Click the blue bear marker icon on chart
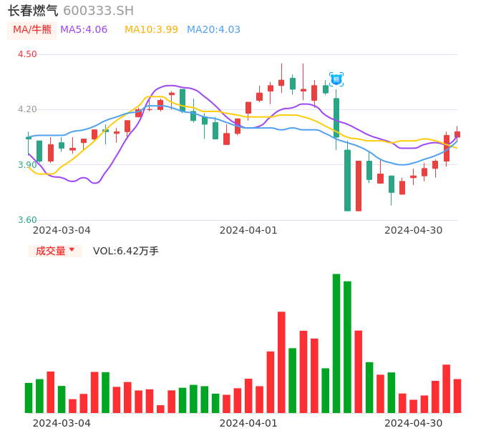The height and width of the screenshot is (433, 491). 336,79
